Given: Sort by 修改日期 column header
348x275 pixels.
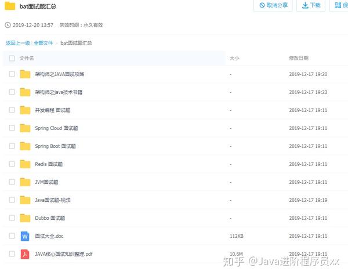Looking at the screenshot, I should [x=299, y=58].
